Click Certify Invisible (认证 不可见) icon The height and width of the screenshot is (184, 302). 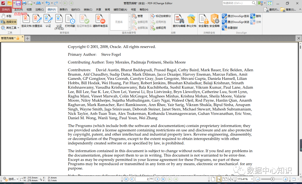(59, 22)
